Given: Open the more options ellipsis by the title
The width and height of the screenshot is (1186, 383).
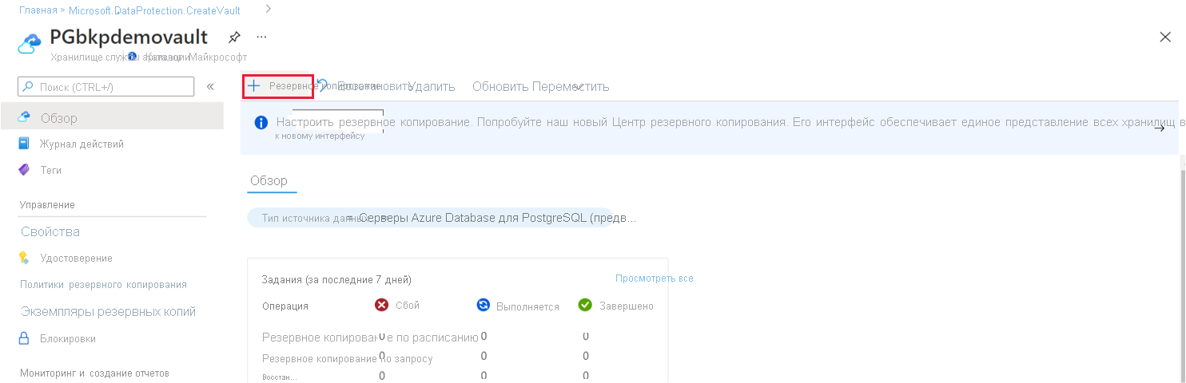Looking at the screenshot, I should click(261, 37).
